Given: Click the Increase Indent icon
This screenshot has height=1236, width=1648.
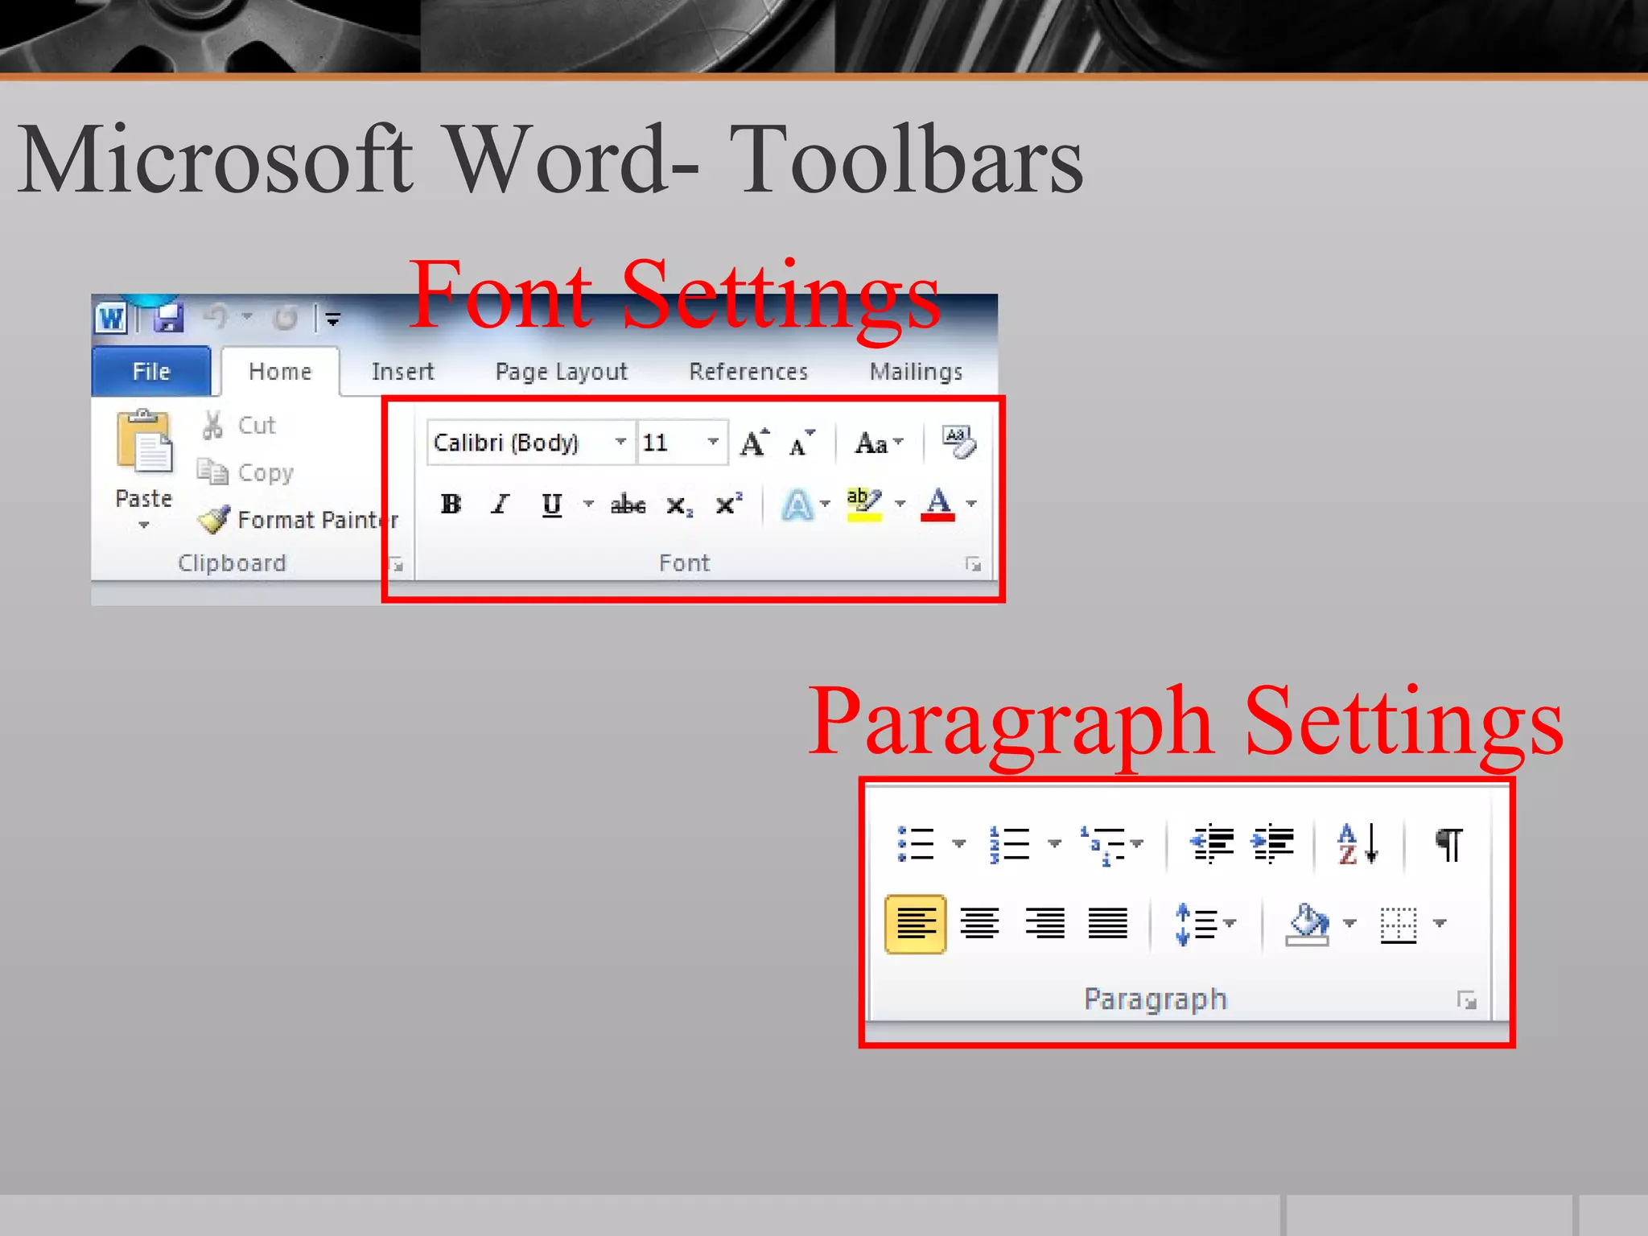Looking at the screenshot, I should pyautogui.click(x=1273, y=843).
